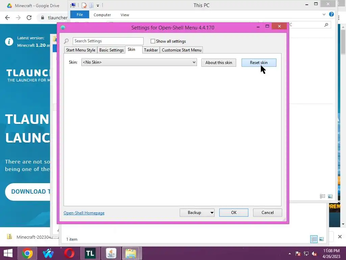
Task: Click the info icon on TLauncher page
Action: point(9,42)
